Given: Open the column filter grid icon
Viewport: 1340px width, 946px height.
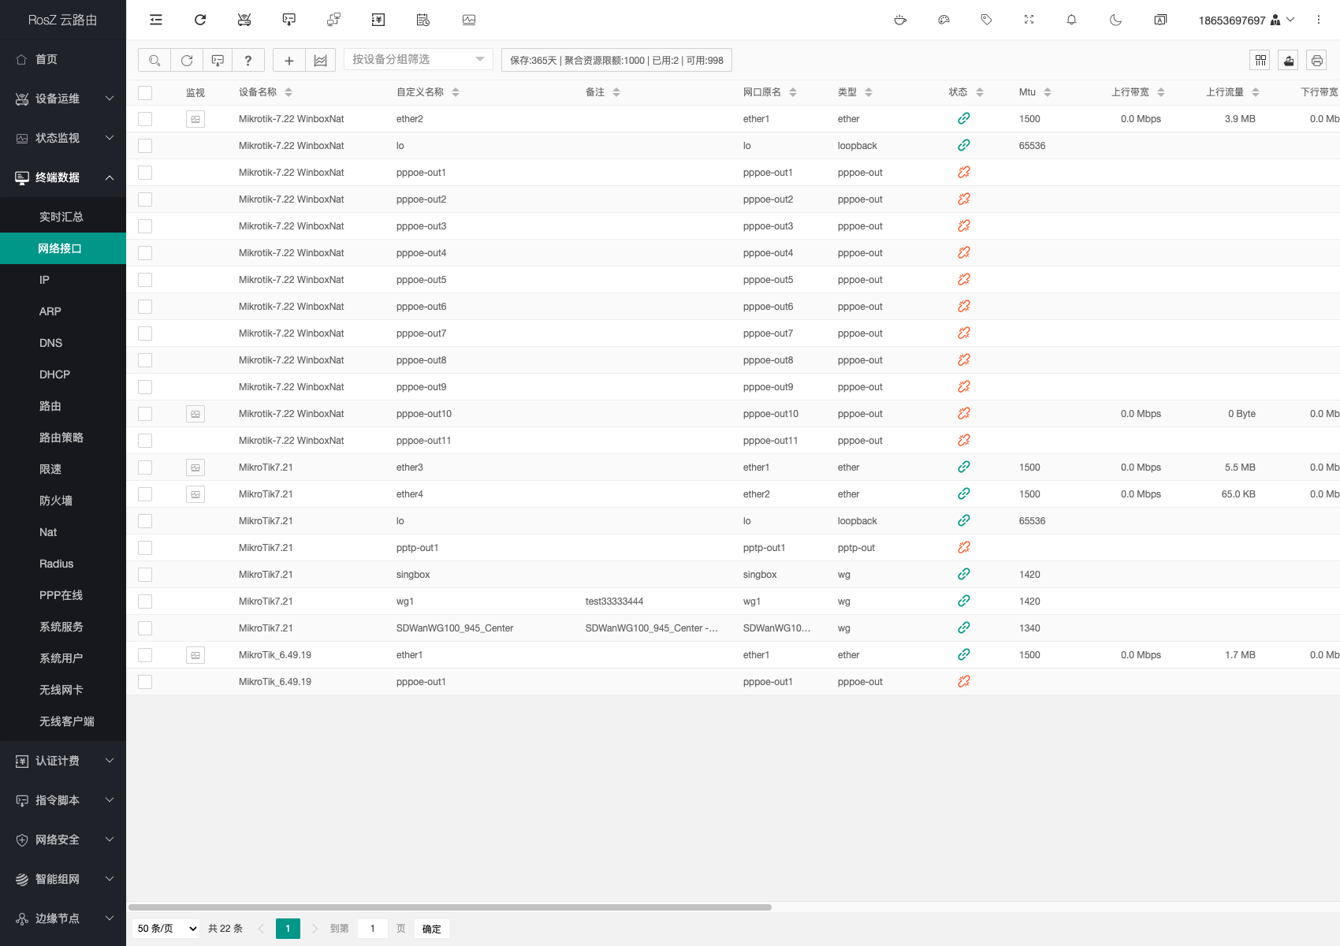Looking at the screenshot, I should click(x=1260, y=61).
